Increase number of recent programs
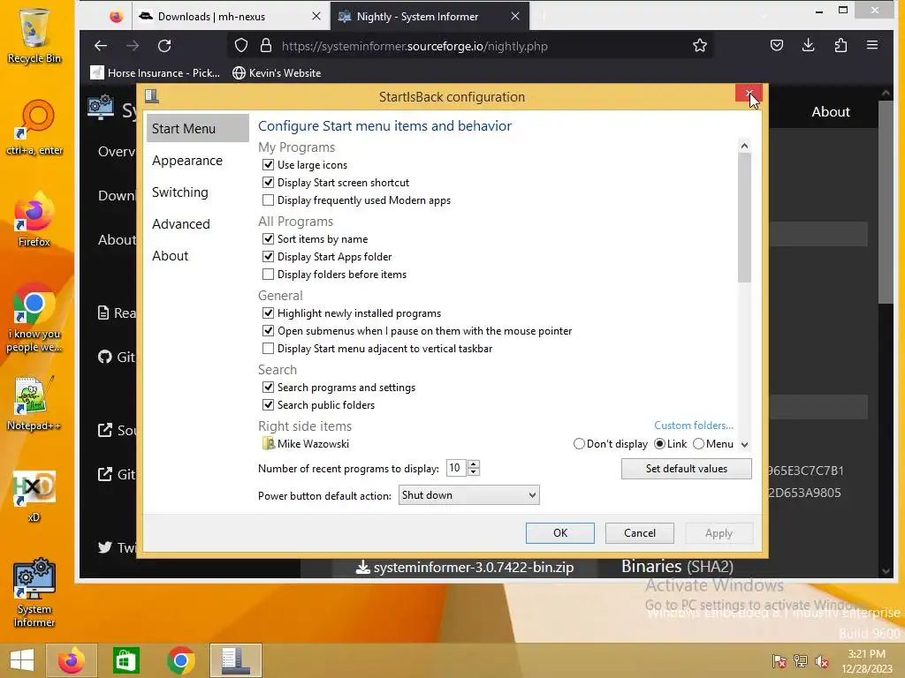The image size is (905, 678). (x=474, y=464)
